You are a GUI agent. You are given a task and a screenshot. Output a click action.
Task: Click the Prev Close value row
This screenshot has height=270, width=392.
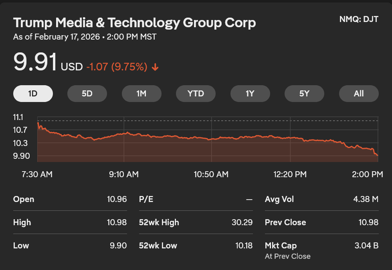[x=321, y=222]
